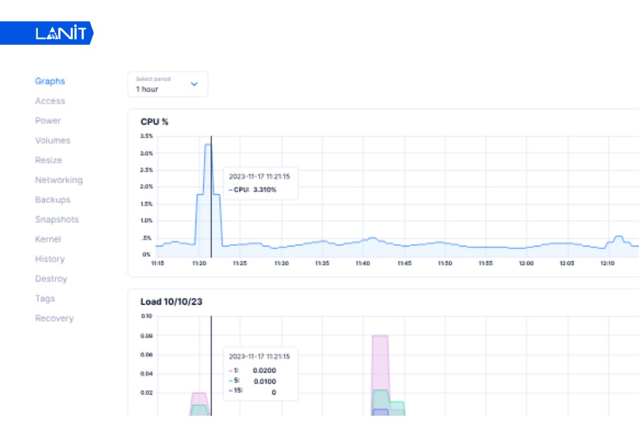This screenshot has width=639, height=447.
Task: Click the period dropdown chevron arrow
Action: (x=194, y=84)
